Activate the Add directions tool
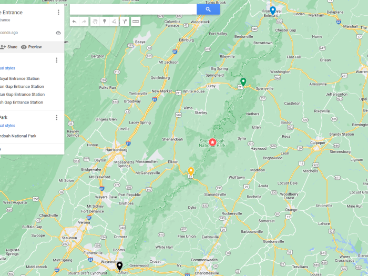 click(125, 22)
